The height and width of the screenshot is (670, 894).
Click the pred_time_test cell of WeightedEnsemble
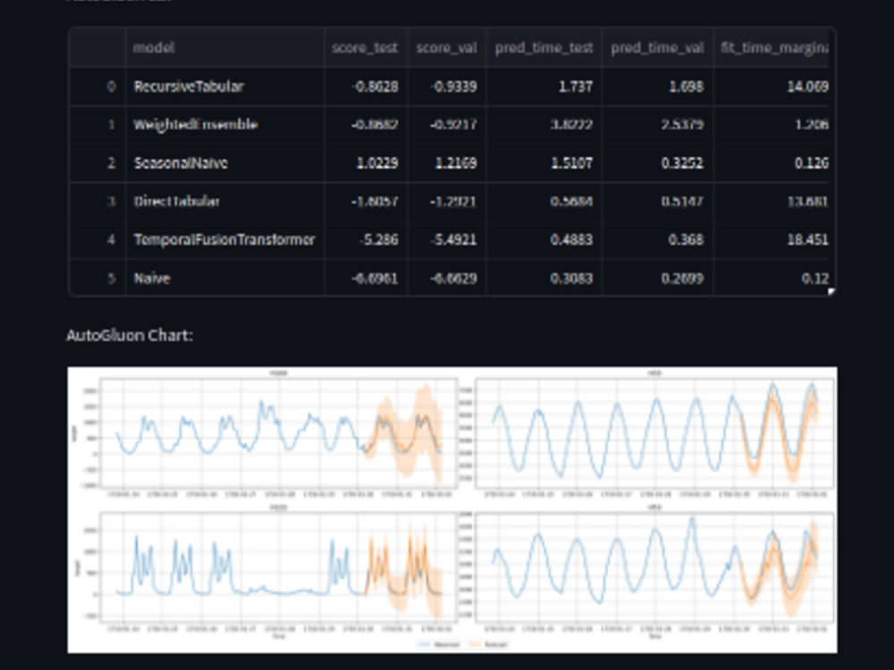pos(544,125)
